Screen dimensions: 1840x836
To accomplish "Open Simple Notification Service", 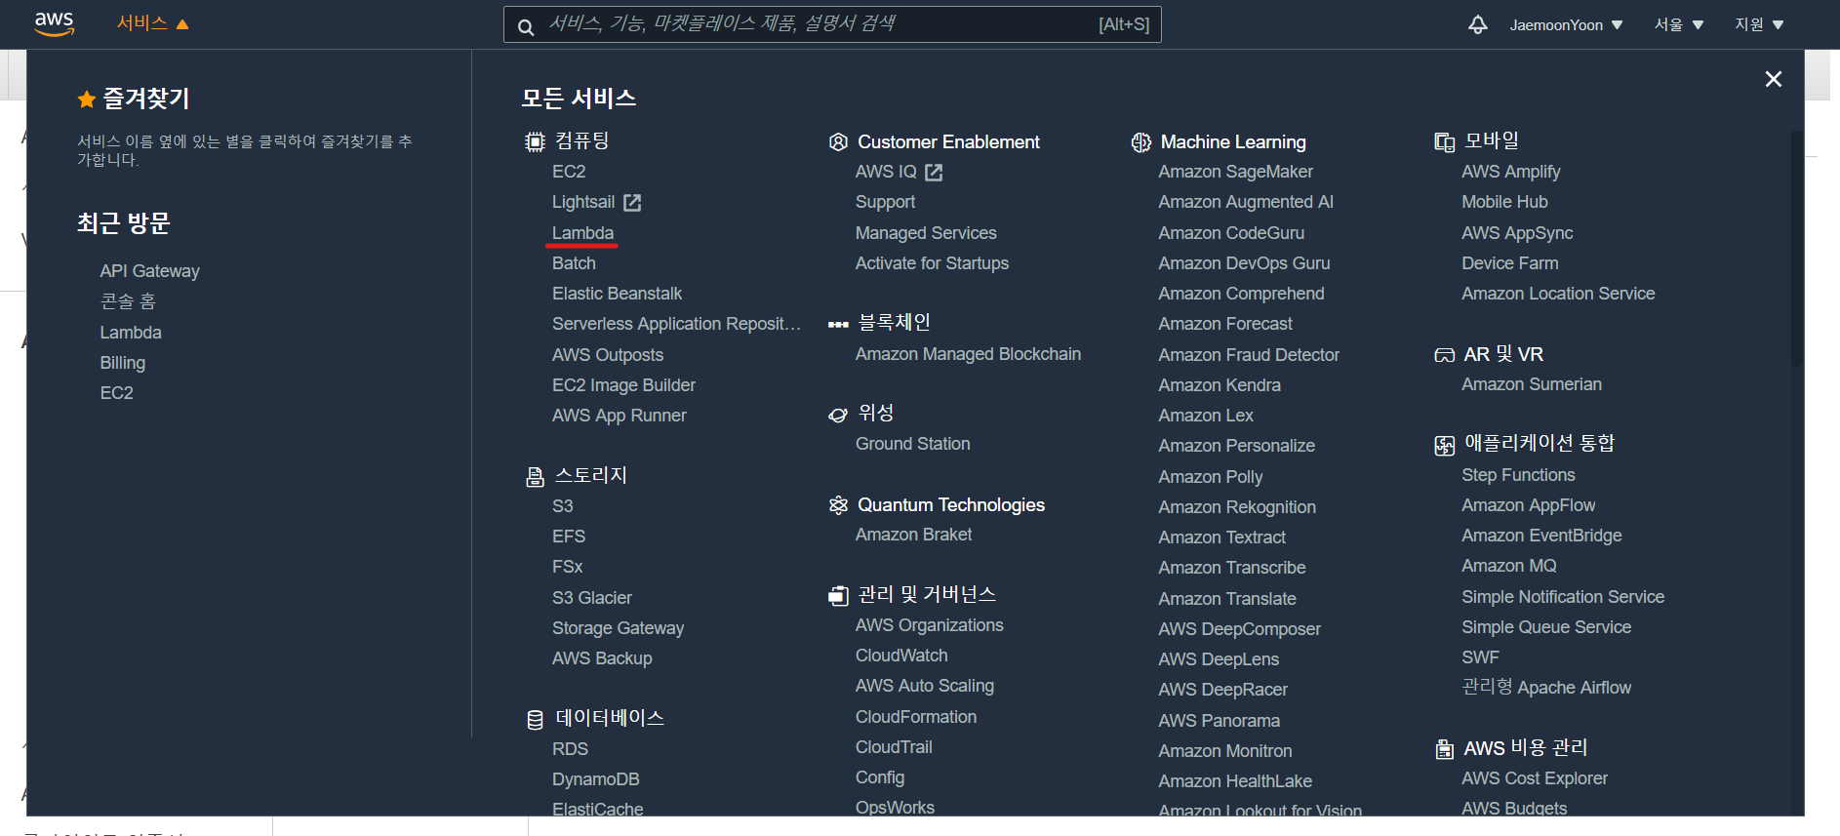I will coord(1563,597).
